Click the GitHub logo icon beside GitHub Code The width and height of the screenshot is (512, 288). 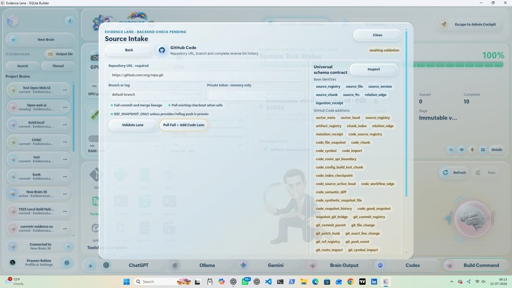pos(161,50)
